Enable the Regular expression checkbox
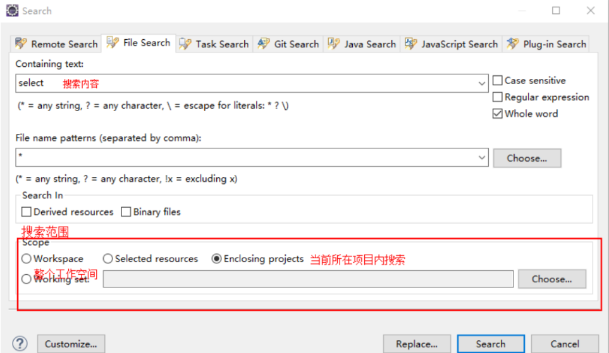609x353 pixels. point(498,97)
